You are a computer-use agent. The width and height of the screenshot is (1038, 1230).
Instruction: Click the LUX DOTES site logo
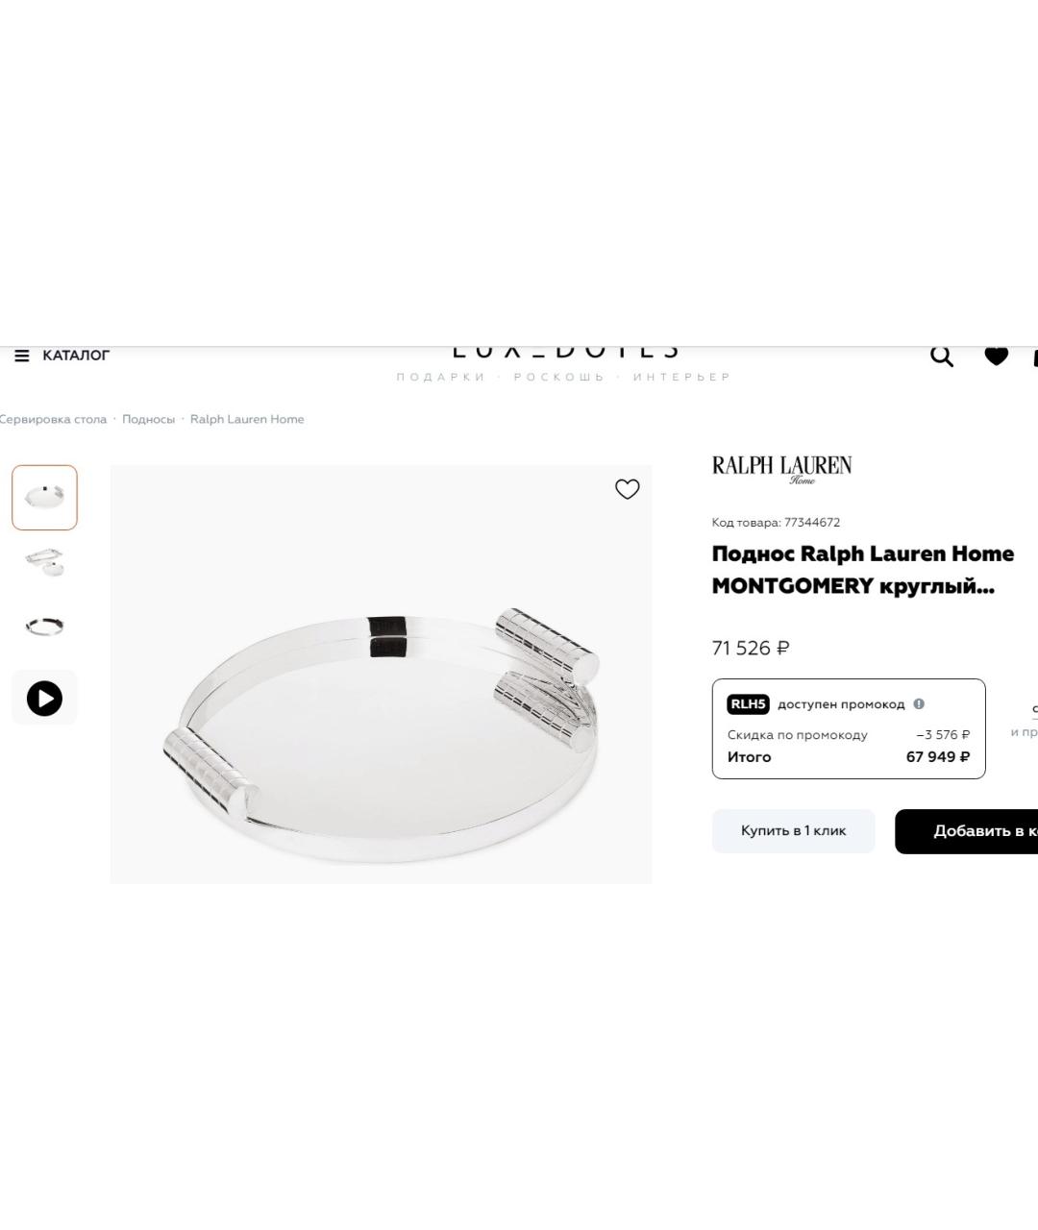(x=565, y=354)
